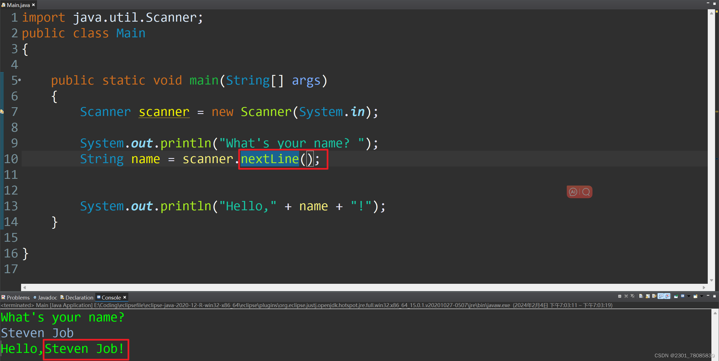Click the "Hello," string on line 13
This screenshot has height=361, width=719.
tap(248, 206)
